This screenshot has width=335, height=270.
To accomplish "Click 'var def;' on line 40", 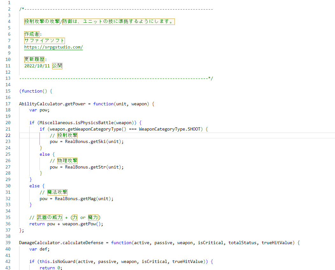I will [39, 249].
